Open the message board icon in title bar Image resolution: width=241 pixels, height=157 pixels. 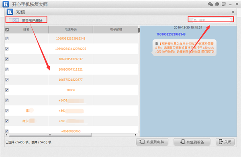tap(224, 4)
